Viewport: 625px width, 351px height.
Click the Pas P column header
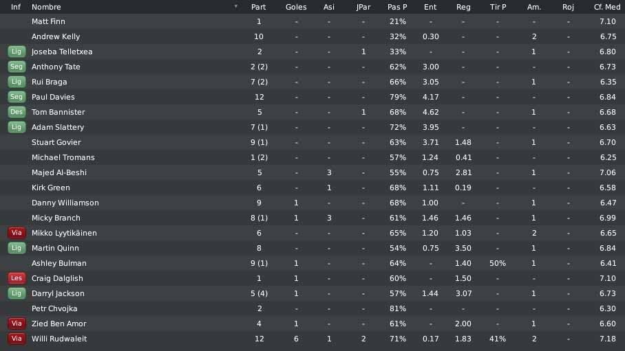[x=397, y=7]
